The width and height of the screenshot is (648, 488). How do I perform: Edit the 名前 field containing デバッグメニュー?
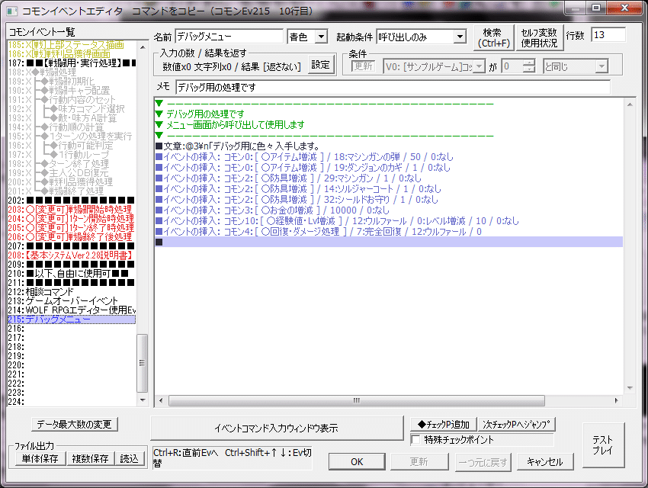coord(229,35)
